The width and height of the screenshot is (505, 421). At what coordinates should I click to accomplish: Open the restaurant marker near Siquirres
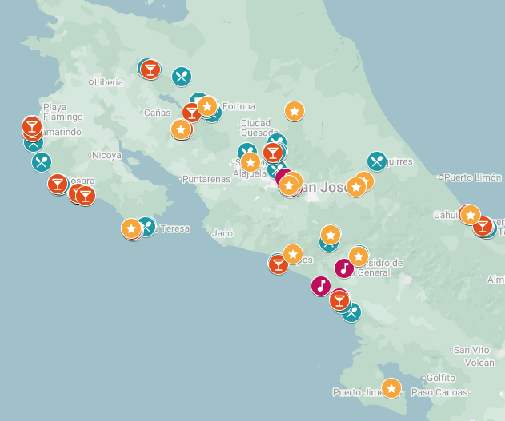[x=377, y=161]
